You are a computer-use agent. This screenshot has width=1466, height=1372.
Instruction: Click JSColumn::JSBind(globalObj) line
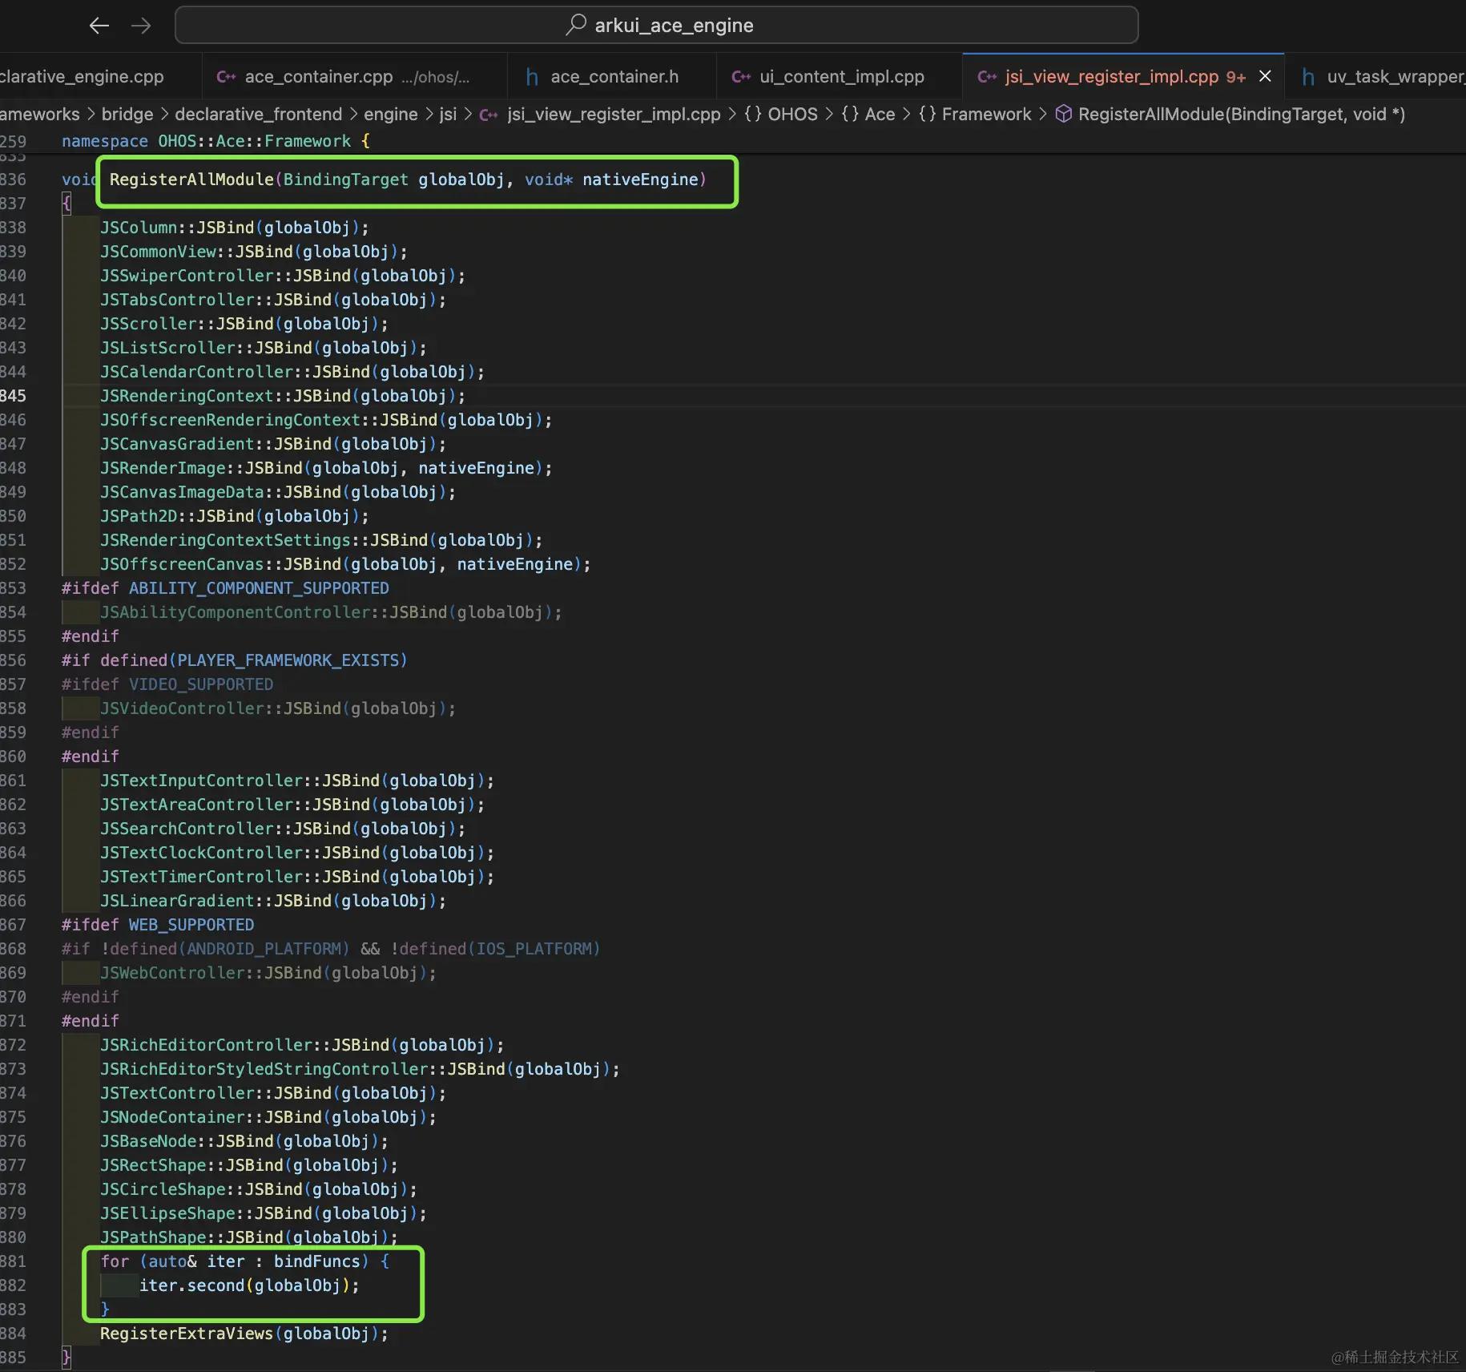click(234, 228)
